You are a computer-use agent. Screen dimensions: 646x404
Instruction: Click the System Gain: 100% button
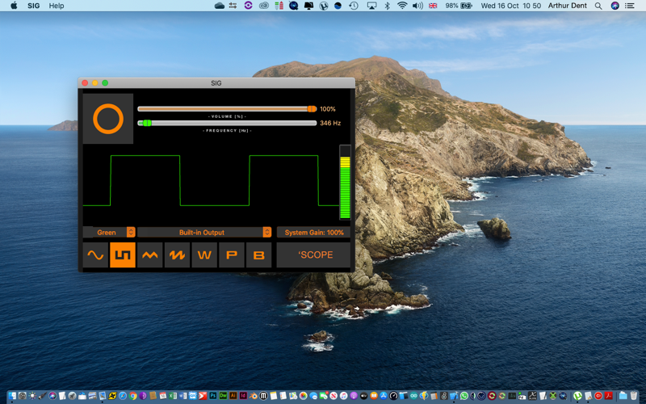(x=314, y=232)
